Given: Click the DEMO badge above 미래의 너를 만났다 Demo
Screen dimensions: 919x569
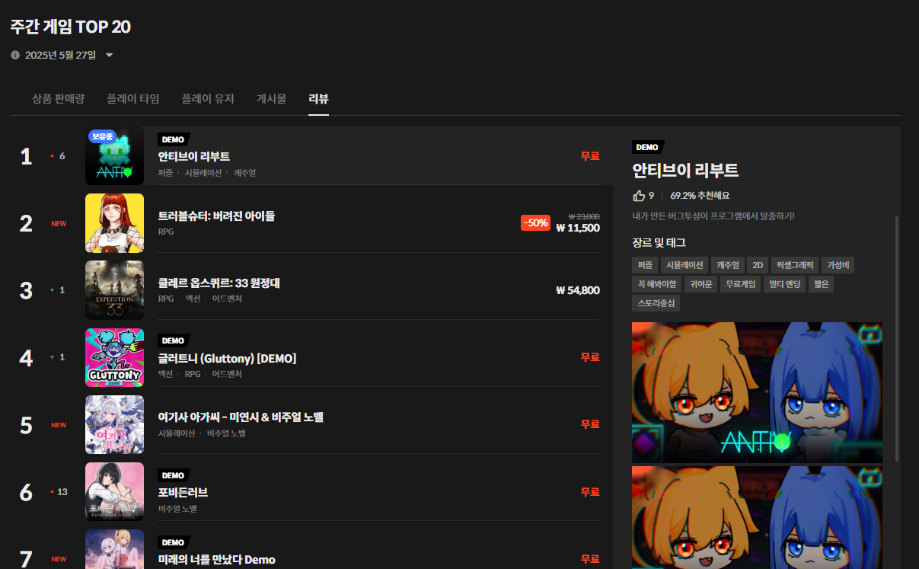Looking at the screenshot, I should [173, 542].
